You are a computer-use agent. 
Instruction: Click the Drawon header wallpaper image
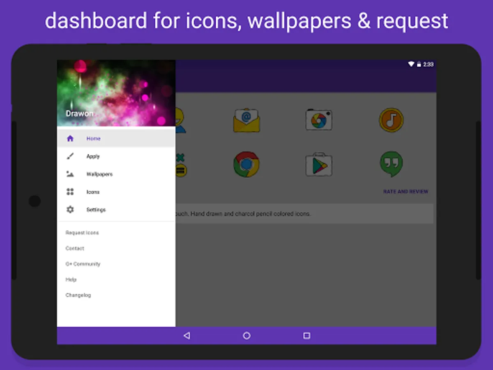click(116, 93)
